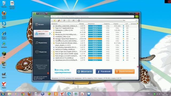171x96 pixels.
Task: Expand the Minecraft folder row
Action: coord(52,32)
